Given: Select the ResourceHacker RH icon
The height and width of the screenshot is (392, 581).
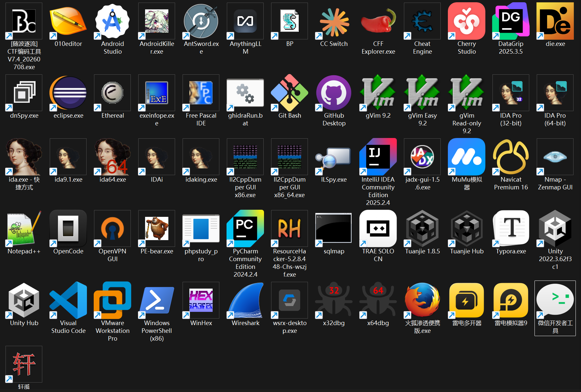Looking at the screenshot, I should point(290,228).
